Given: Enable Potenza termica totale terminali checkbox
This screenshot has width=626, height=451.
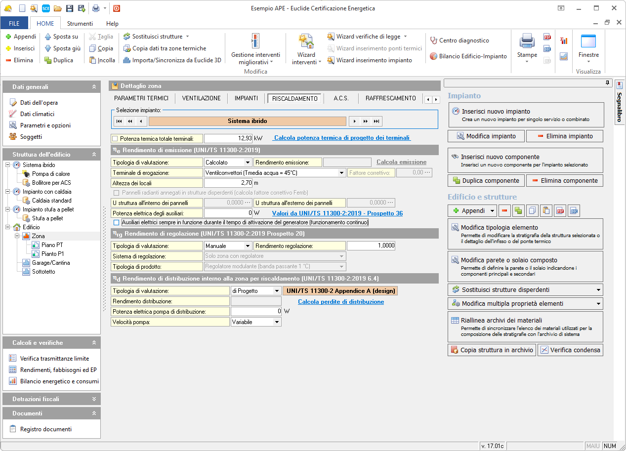Looking at the screenshot, I should [115, 139].
